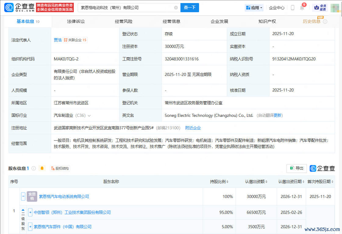The width and height of the screenshot is (342, 234).
Task: Open the 应用 dropdown menu
Action: 254,8
